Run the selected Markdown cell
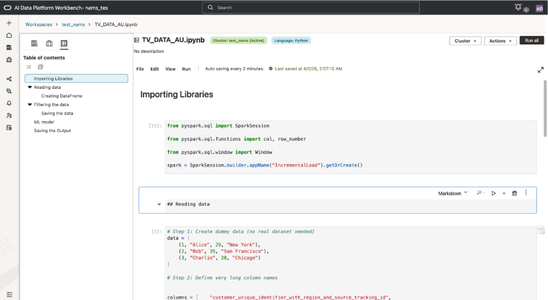 [493, 193]
